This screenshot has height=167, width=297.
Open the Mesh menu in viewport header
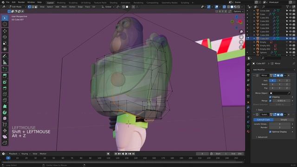pyautogui.click(x=64, y=7)
